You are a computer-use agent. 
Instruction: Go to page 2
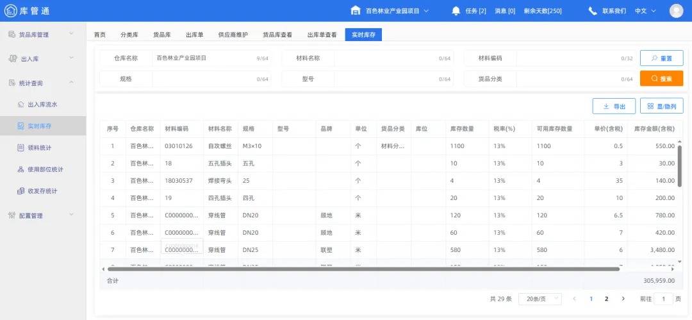606,299
